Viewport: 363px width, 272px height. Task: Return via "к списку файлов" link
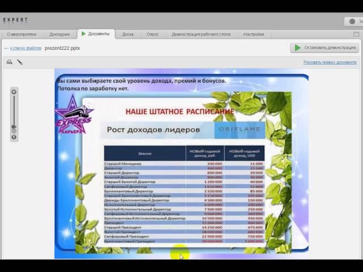click(x=26, y=48)
